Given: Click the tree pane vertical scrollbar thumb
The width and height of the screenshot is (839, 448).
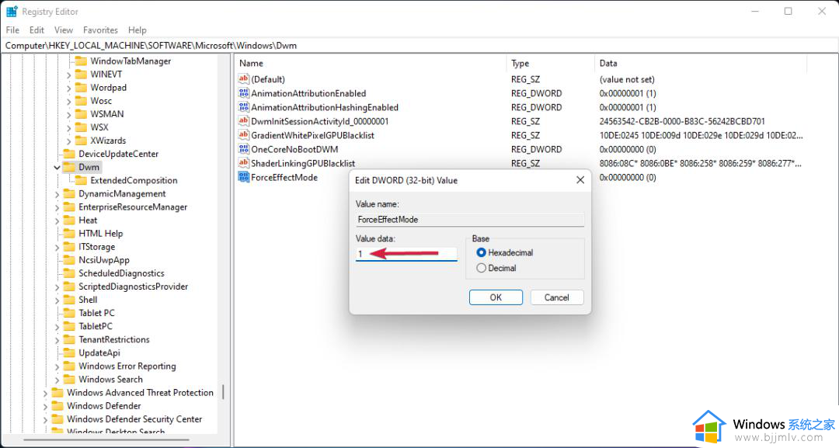Looking at the screenshot, I should (223, 392).
